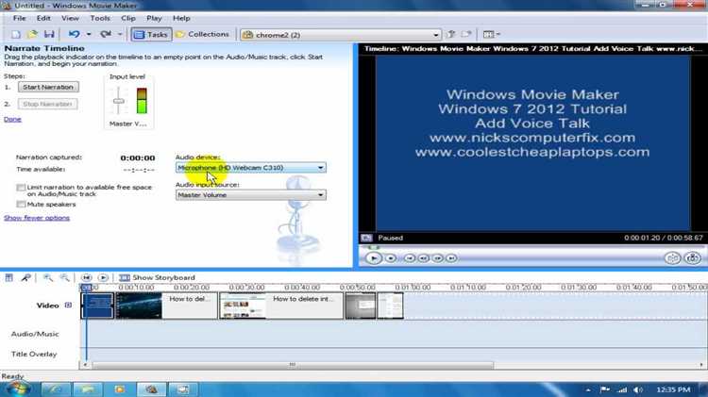Image resolution: width=708 pixels, height=397 pixels.
Task: Click the Play Timeline button
Action: [103, 277]
